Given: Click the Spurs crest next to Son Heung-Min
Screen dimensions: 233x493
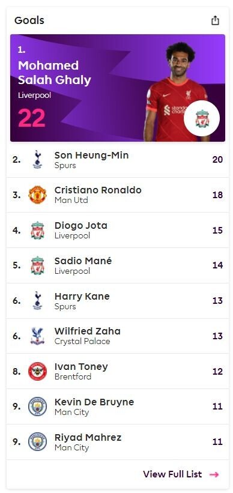Looking at the screenshot, I should tap(37, 160).
